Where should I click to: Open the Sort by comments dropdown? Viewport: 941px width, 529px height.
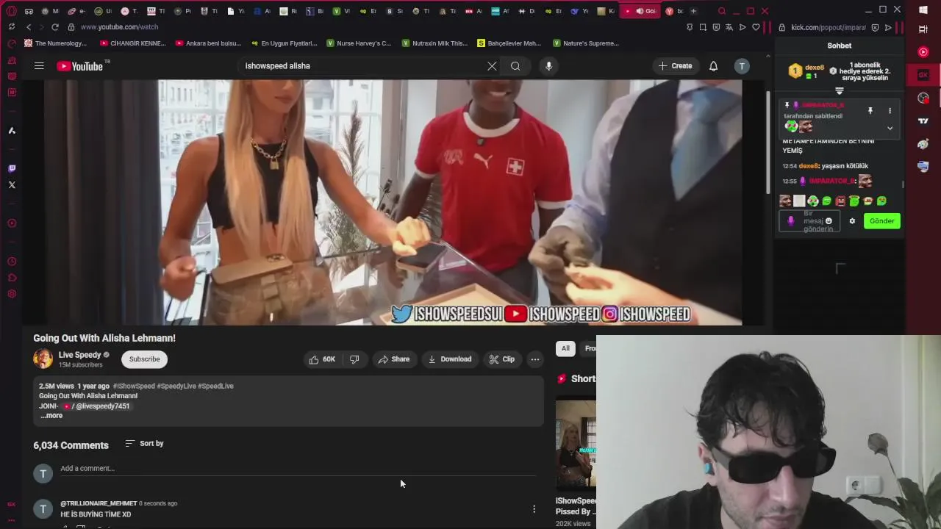point(144,444)
